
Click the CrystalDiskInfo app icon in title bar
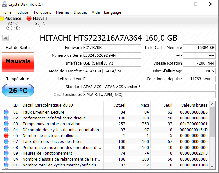[4, 4]
